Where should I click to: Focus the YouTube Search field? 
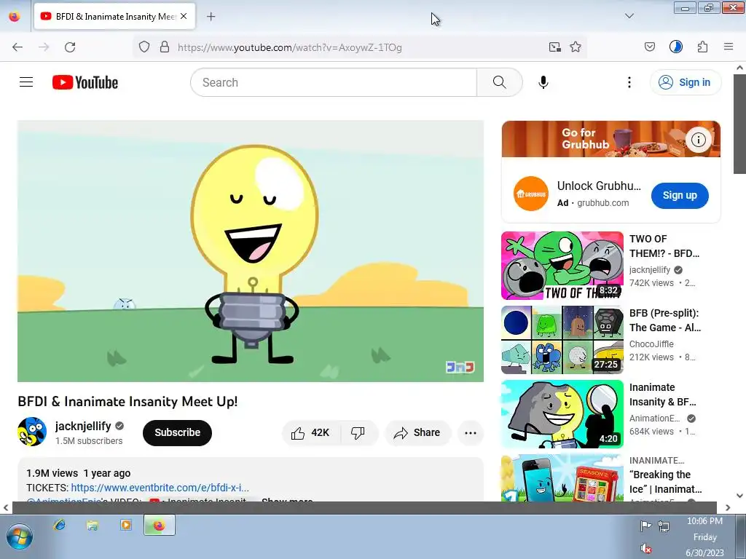pos(334,82)
